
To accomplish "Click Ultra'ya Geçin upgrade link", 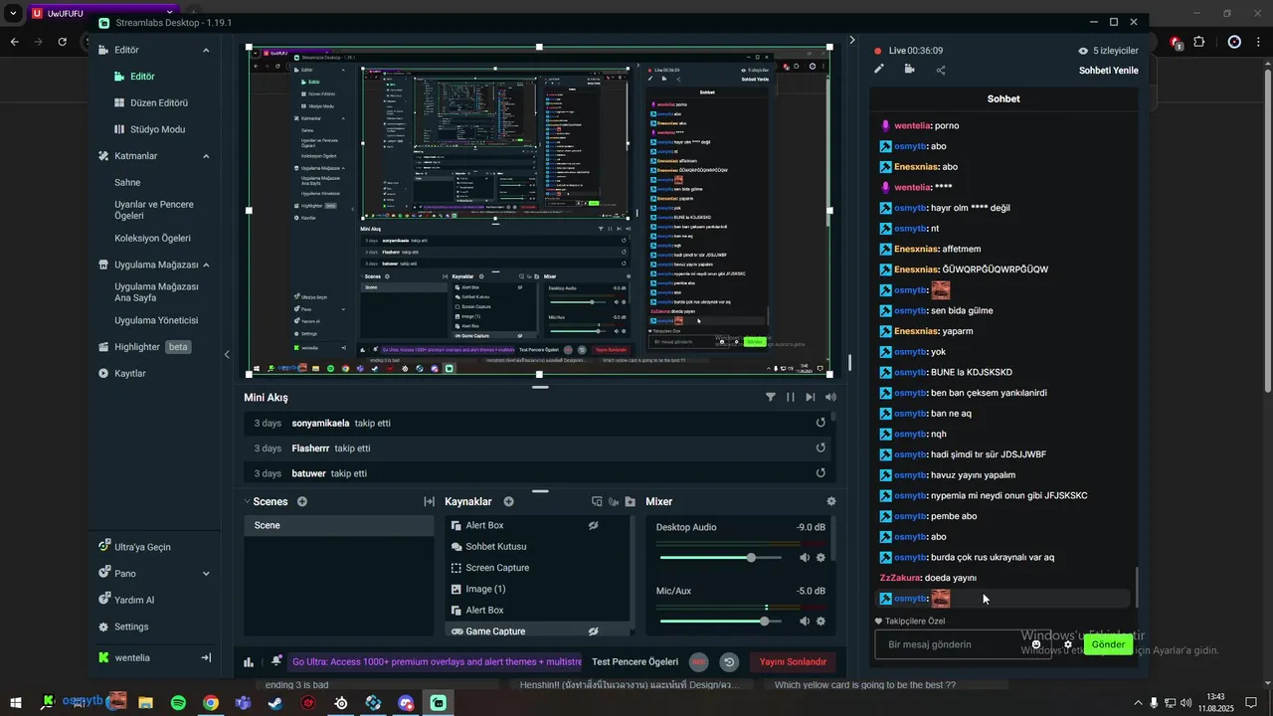I will (x=134, y=547).
